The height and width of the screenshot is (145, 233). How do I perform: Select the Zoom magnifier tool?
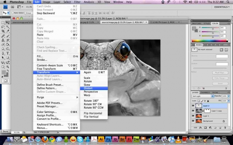click(x=8, y=67)
